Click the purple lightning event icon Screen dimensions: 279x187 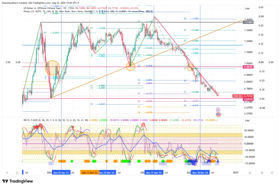[x=218, y=110]
